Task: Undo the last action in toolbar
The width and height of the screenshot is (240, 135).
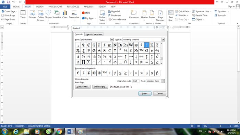Action: click(13, 2)
